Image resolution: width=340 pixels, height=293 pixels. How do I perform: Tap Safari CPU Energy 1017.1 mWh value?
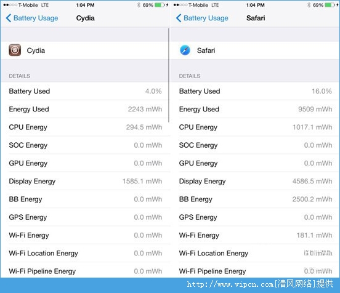pos(312,127)
